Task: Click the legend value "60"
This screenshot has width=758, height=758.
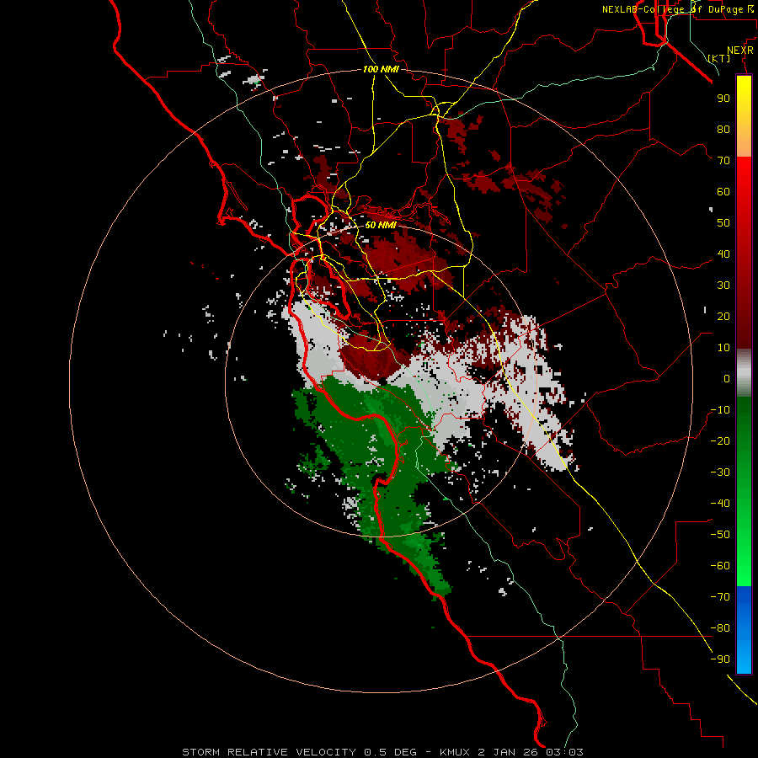Action: click(723, 192)
